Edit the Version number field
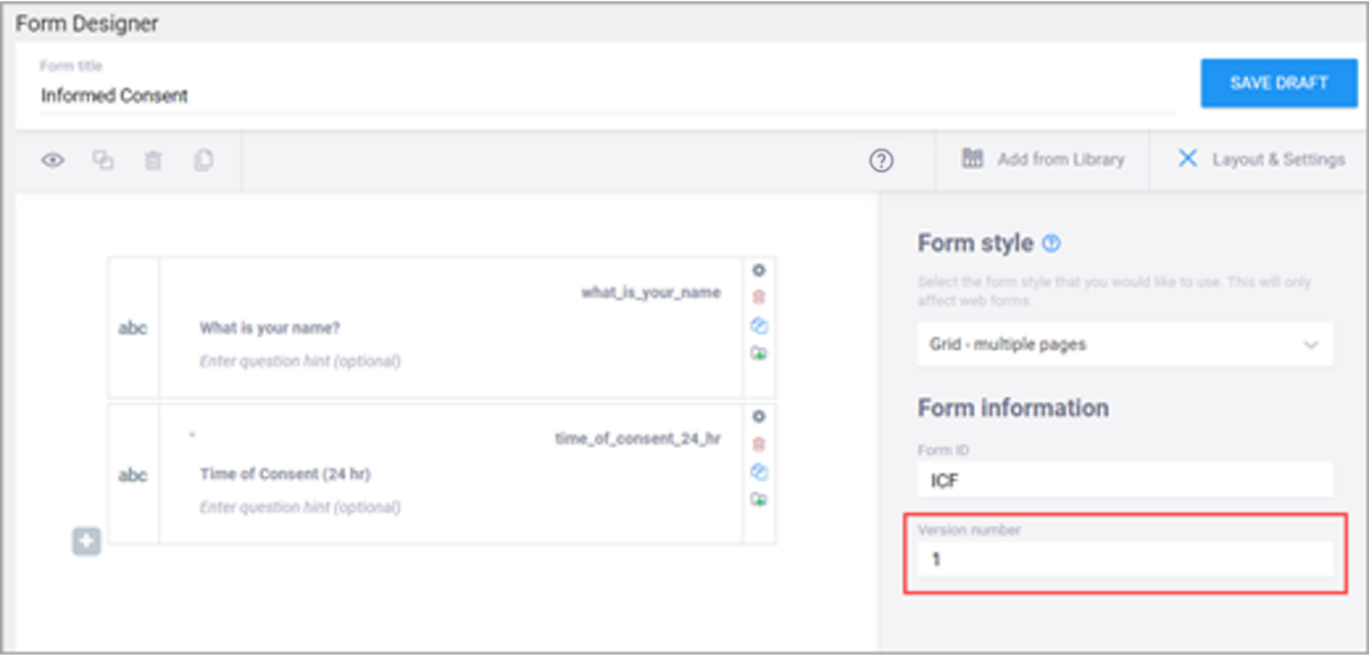 (1125, 559)
